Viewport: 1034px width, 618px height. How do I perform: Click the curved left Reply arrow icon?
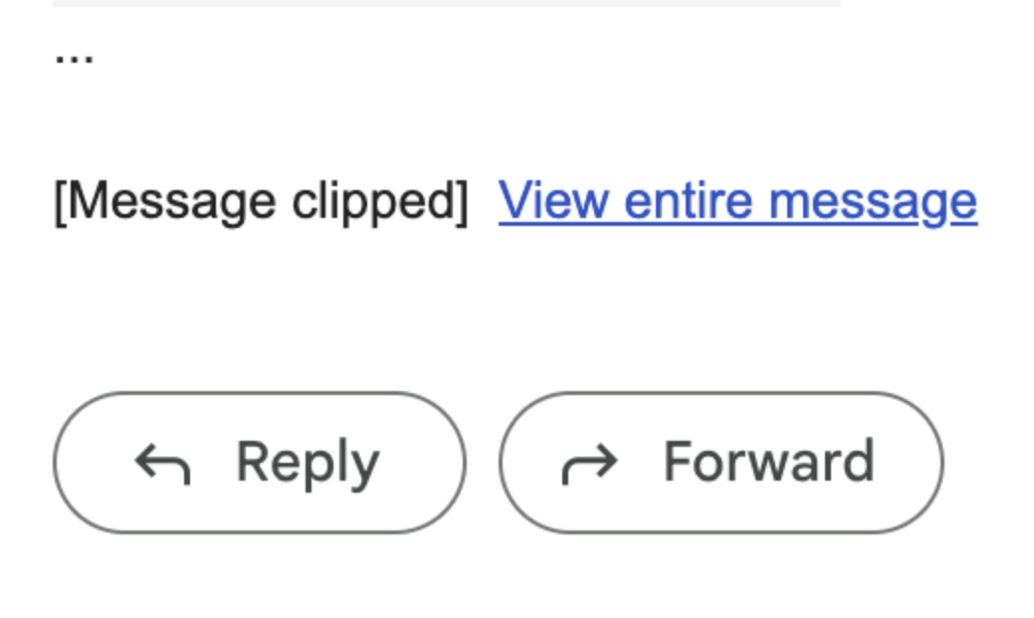tap(162, 464)
